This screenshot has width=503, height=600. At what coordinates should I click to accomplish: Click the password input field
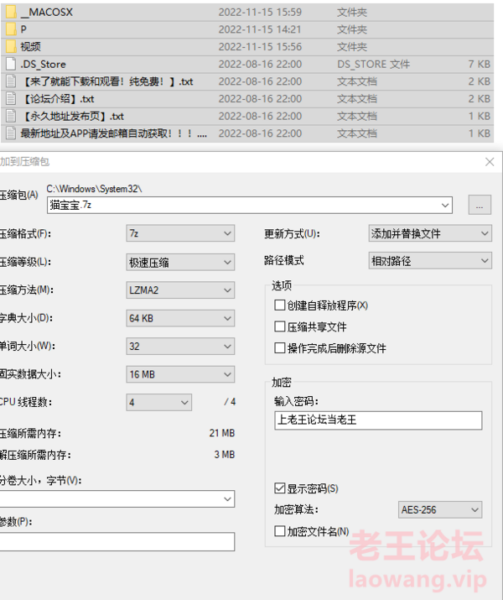[378, 420]
